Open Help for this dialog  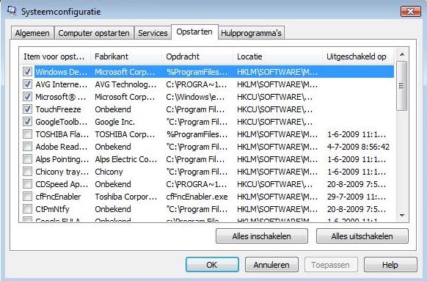point(390,265)
